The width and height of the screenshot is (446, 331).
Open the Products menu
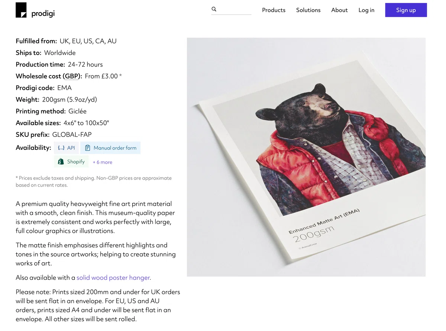[274, 10]
